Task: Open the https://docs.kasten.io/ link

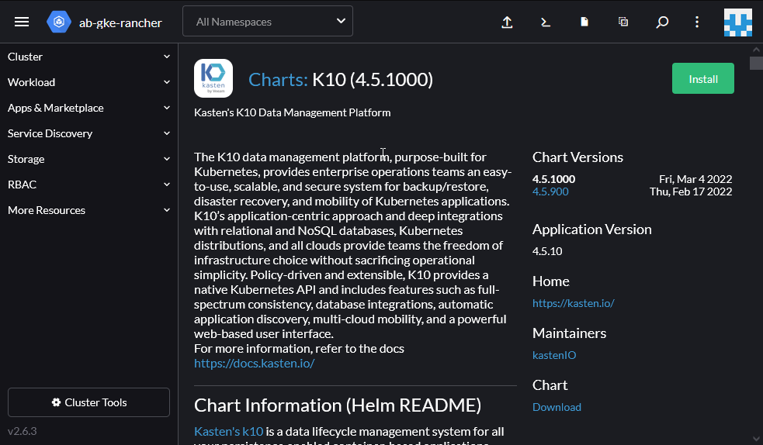Action: pyautogui.click(x=254, y=363)
